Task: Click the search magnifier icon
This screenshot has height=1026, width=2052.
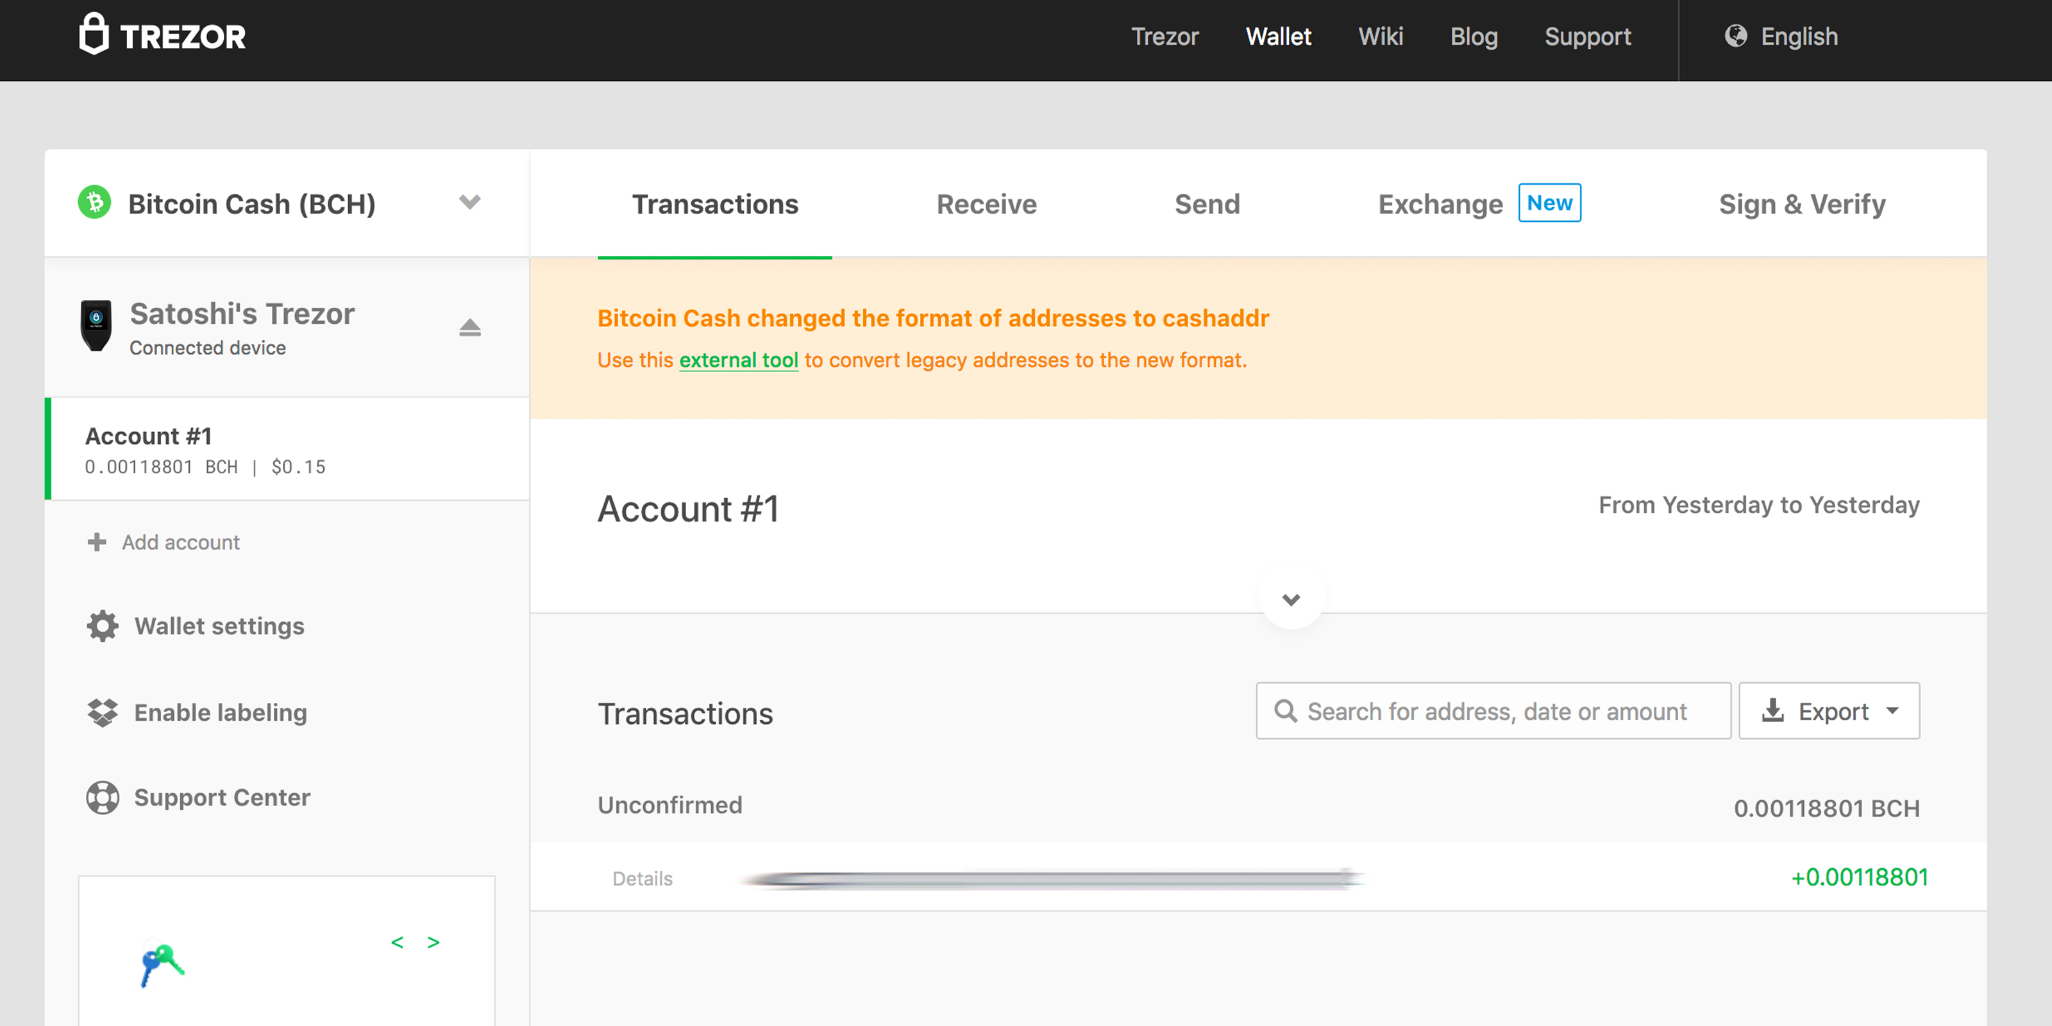Action: coord(1286,711)
